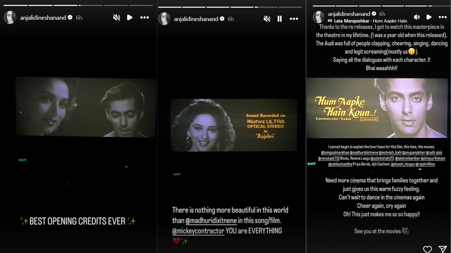Play the right story using the play icon
Screen dimensions: 451x253
pyautogui.click(x=429, y=17)
